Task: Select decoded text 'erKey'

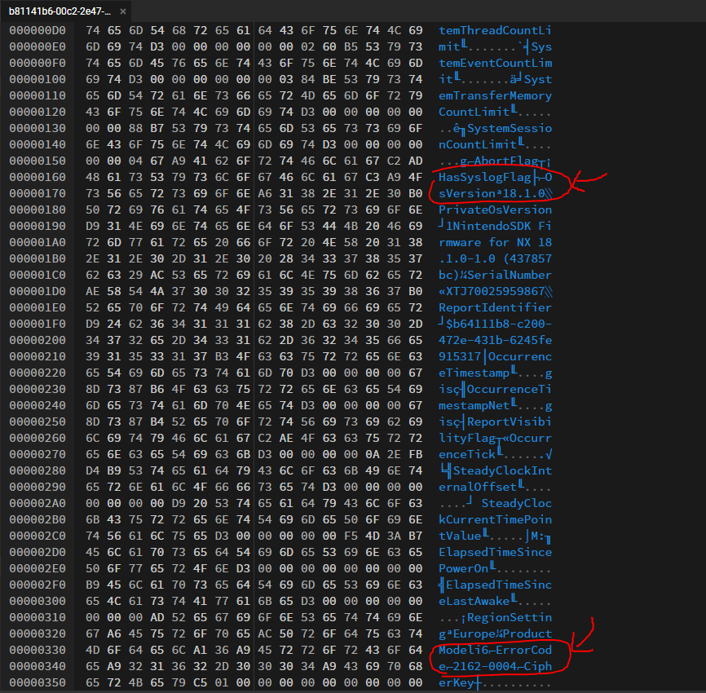Action: point(457,682)
